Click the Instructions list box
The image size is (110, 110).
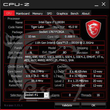point(64,59)
